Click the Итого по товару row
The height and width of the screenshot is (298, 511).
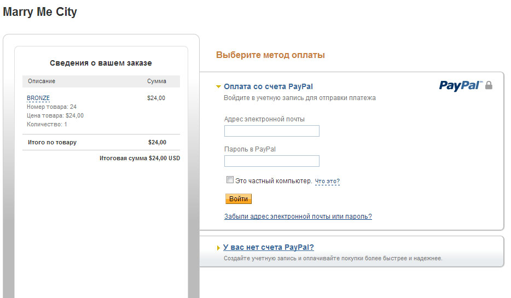coord(101,142)
